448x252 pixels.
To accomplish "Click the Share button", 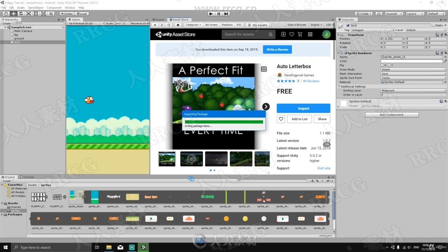I will [322, 119].
